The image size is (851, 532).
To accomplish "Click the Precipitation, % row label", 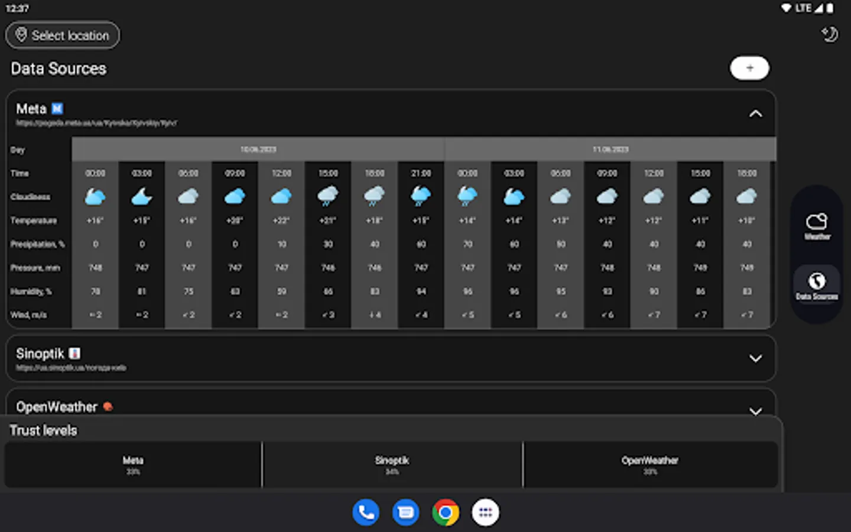I will [37, 244].
